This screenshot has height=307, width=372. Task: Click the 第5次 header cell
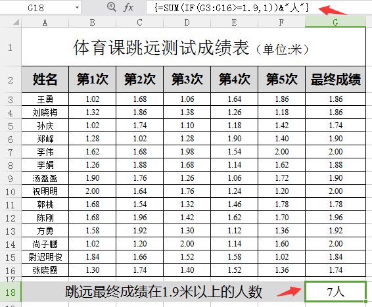click(281, 80)
